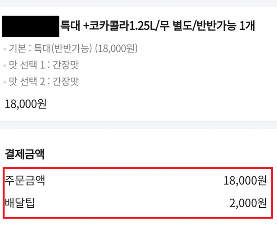This screenshot has width=277, height=225.
Task: Select the "맛 선택 1 : 간장맛" line
Action: [x=43, y=65]
